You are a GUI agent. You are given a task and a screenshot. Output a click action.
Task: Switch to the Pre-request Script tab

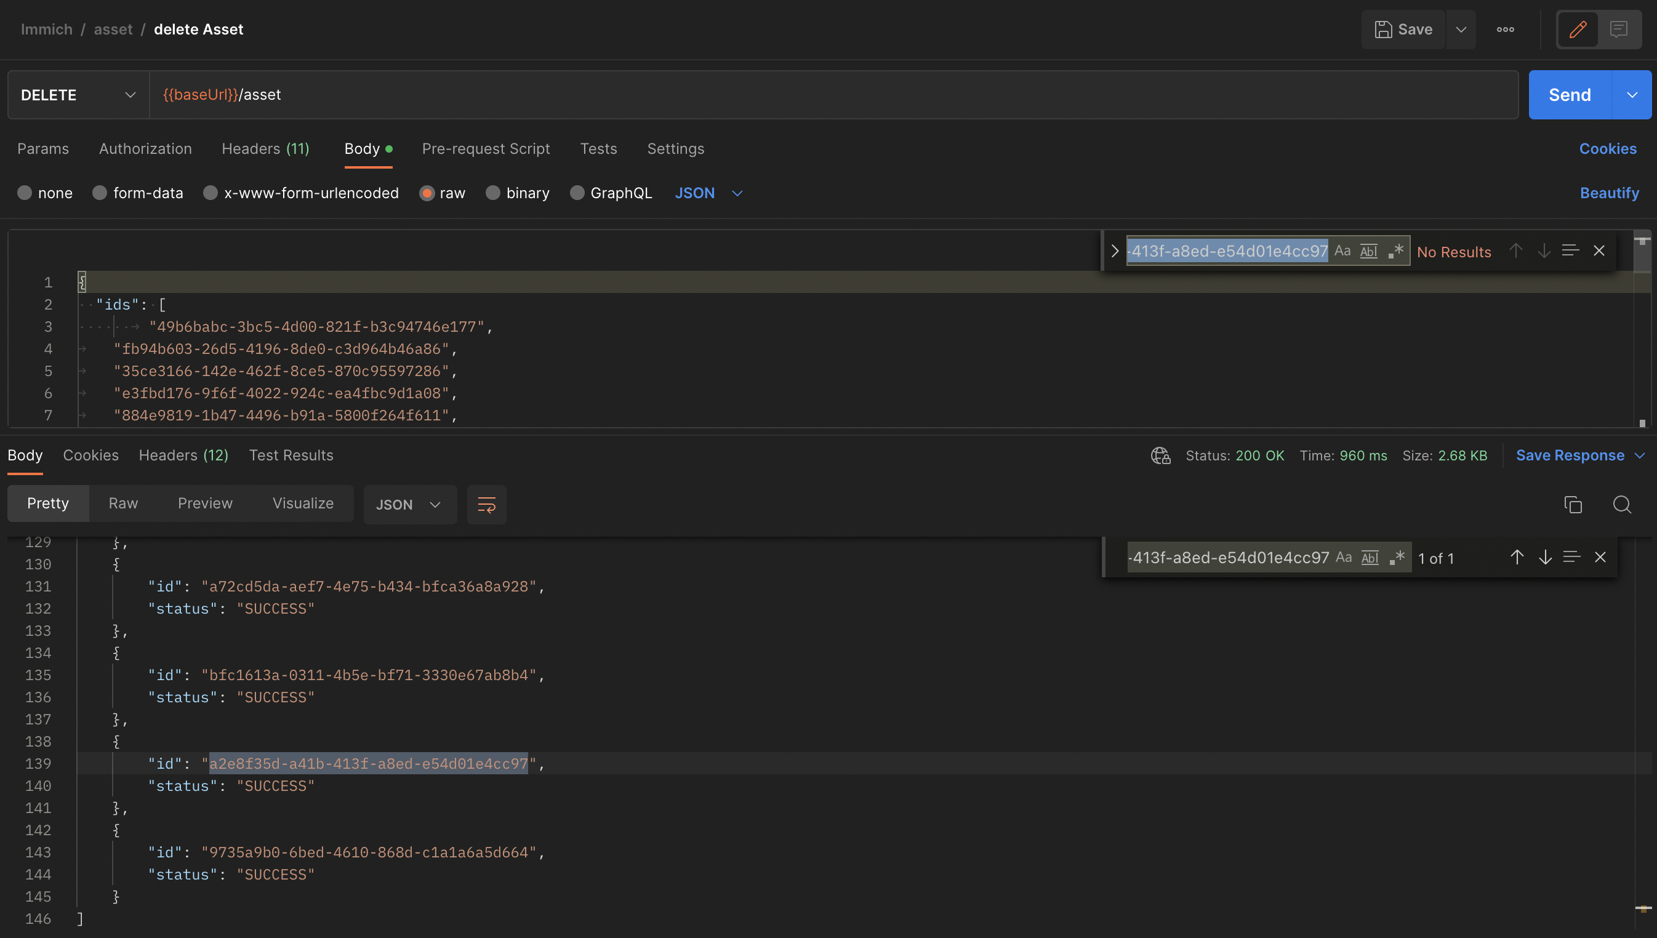point(486,149)
